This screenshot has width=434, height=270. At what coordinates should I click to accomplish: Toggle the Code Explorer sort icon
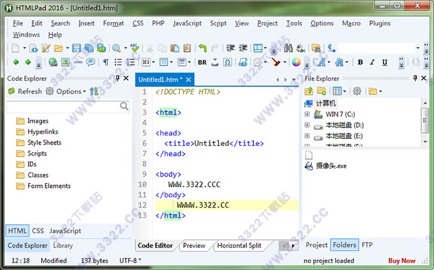(x=94, y=91)
